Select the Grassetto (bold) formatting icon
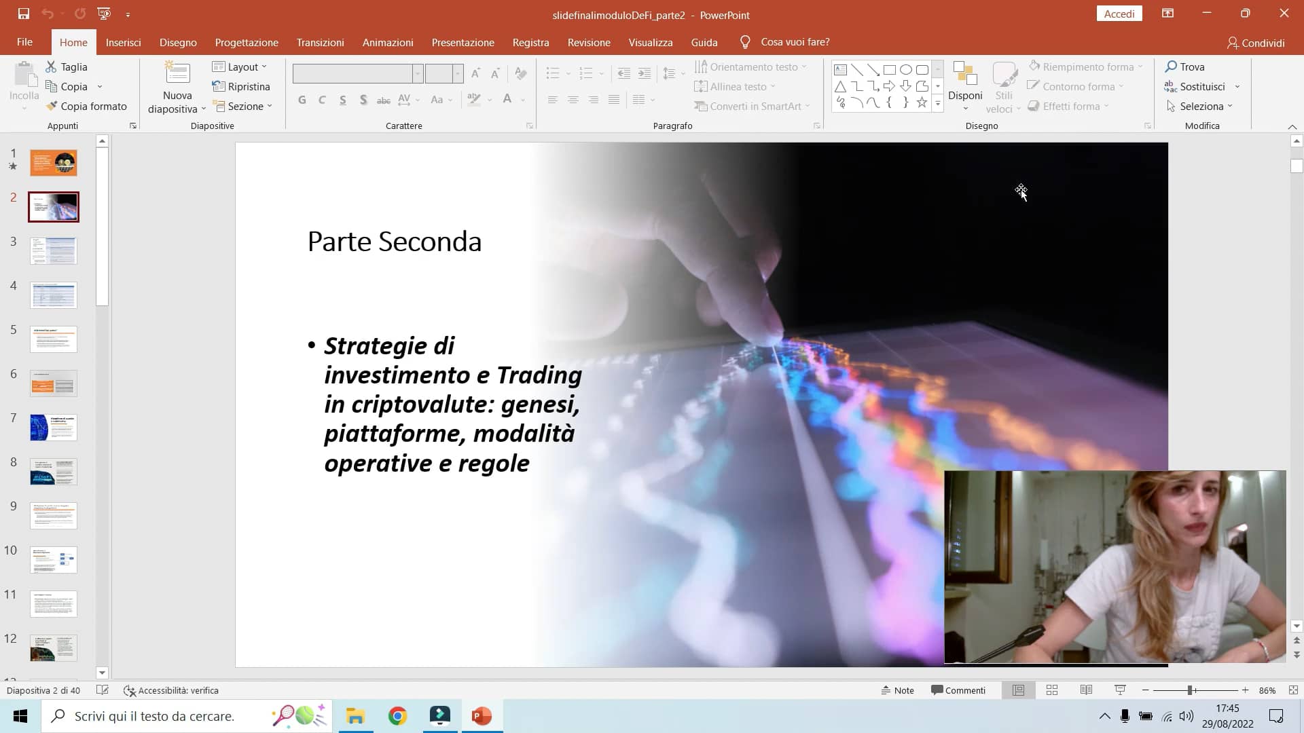1304x733 pixels. [x=302, y=100]
